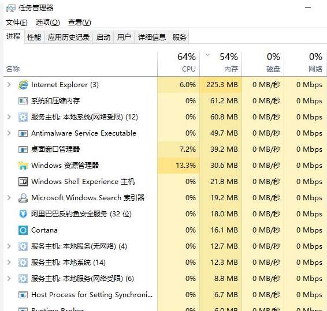The height and width of the screenshot is (311, 327).
Task: Click the Windows 资源管理器 folder icon
Action: pyautogui.click(x=23, y=166)
